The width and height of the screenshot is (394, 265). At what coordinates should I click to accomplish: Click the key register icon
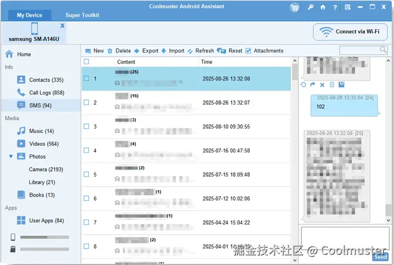coord(311,7)
